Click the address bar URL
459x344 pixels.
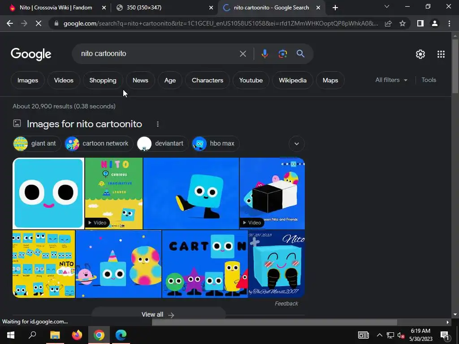(x=221, y=23)
